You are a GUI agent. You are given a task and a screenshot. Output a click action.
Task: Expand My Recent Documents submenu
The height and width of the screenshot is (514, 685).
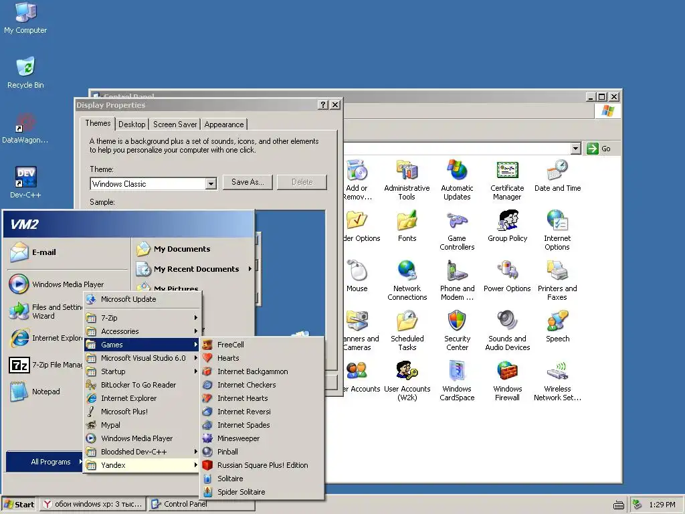point(193,269)
